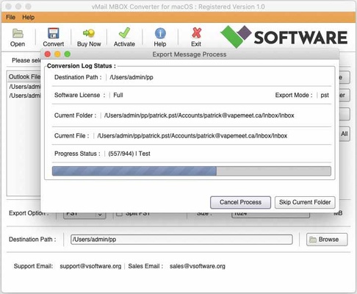Click the Convert floppy-disk icon
The height and width of the screenshot is (294, 357).
(53, 33)
